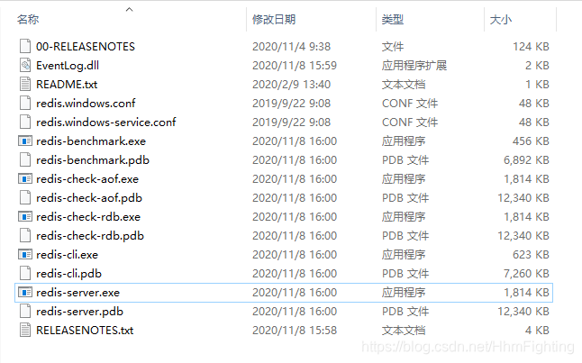
Task: Click the EventLog.dll file icon
Action: coord(25,66)
